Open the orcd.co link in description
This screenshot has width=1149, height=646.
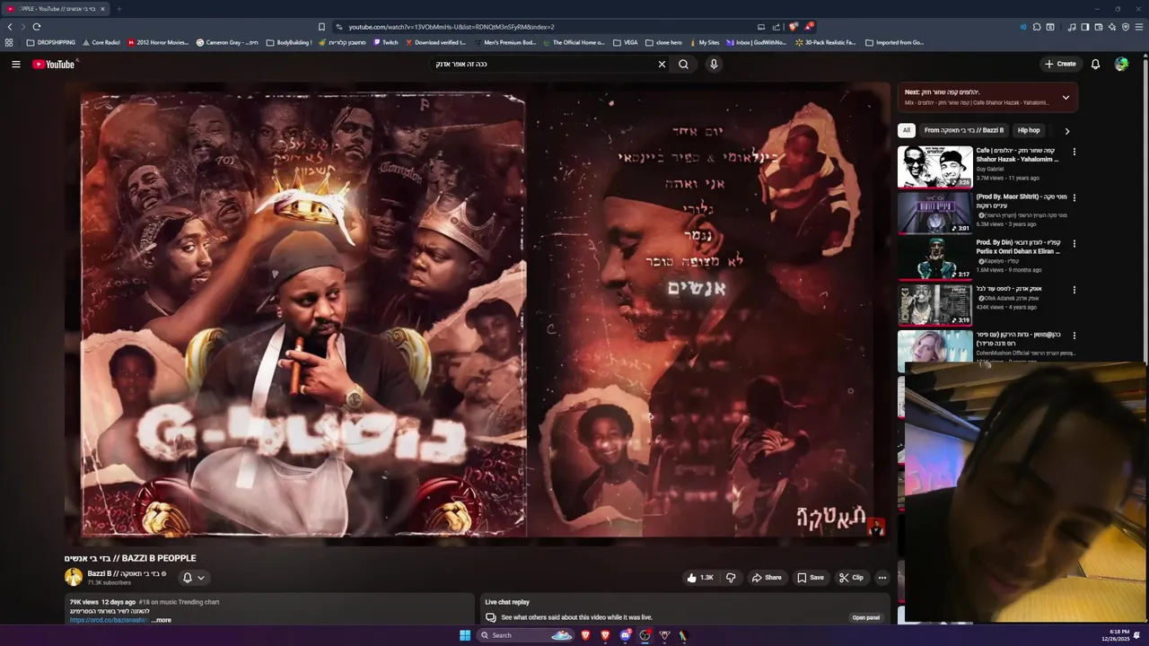pos(109,620)
